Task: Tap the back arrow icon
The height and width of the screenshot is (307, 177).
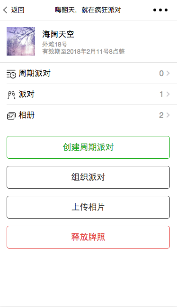Action: point(5,10)
